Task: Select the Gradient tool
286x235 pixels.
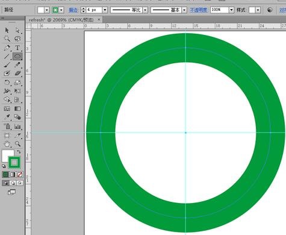Action: pos(17,108)
